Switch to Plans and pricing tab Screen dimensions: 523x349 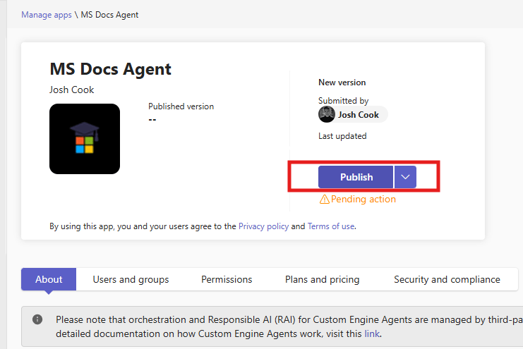tap(322, 279)
